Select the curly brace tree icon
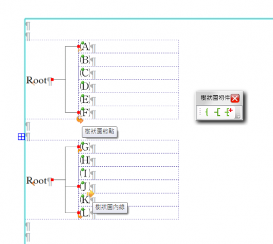273x244 pixels. tap(207, 112)
